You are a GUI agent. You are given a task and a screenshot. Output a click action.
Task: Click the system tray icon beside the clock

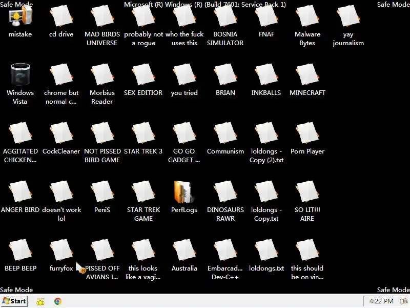403,301
